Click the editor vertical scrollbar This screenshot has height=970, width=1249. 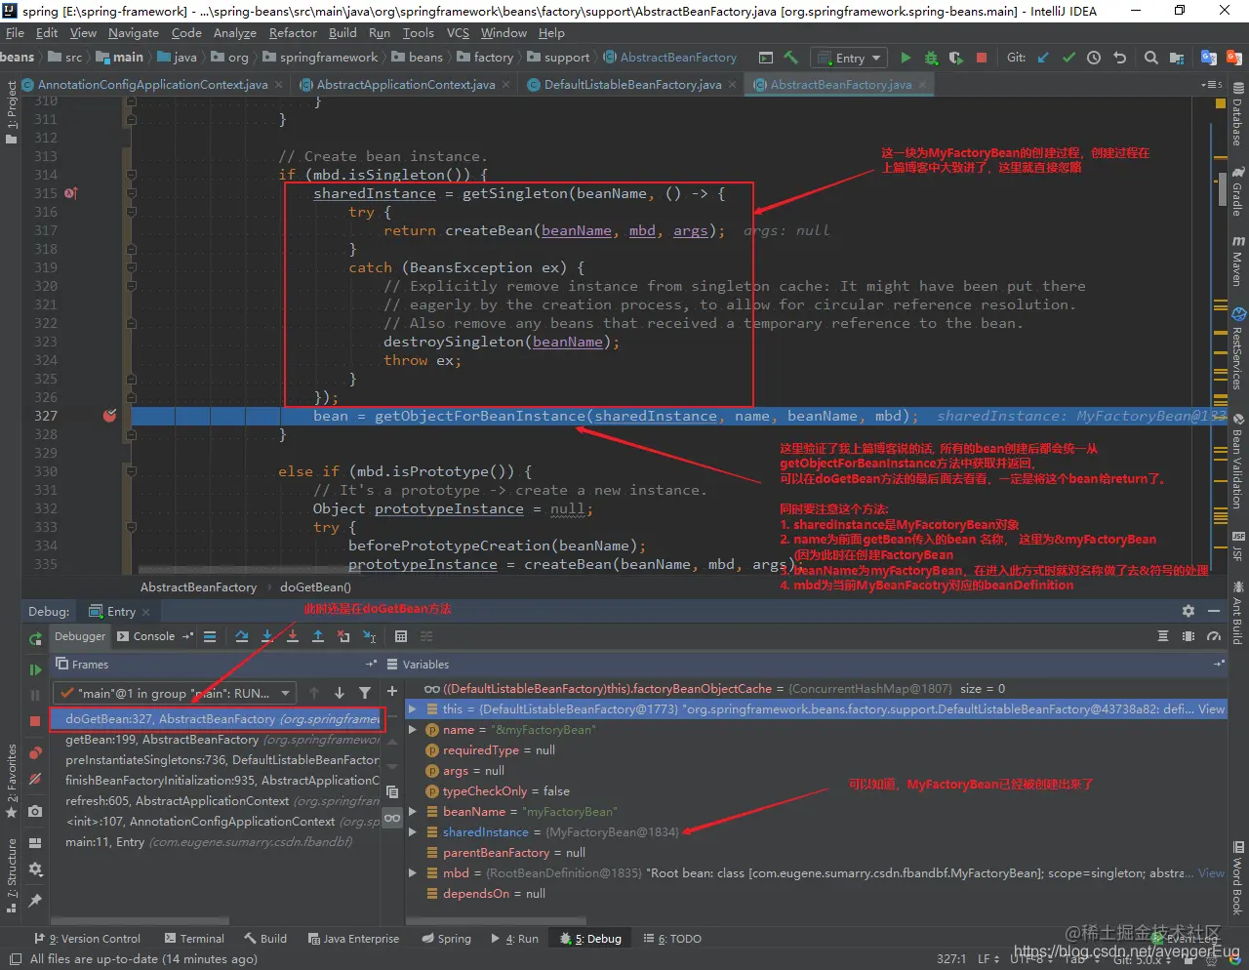pyautogui.click(x=1223, y=191)
